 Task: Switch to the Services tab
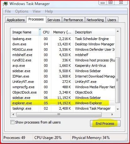pos(54,20)
